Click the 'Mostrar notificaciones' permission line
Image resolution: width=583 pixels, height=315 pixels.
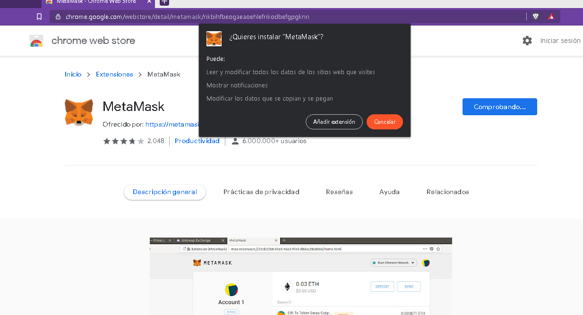(237, 85)
